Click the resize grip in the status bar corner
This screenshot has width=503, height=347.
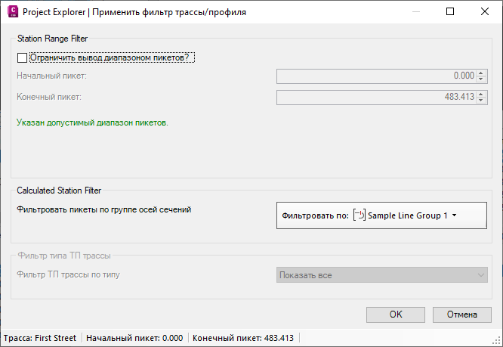tap(497, 341)
